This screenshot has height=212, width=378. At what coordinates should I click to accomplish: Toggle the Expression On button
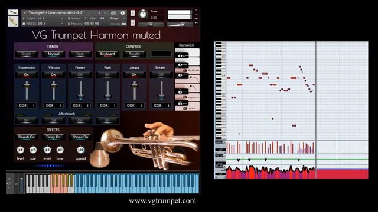(x=26, y=75)
